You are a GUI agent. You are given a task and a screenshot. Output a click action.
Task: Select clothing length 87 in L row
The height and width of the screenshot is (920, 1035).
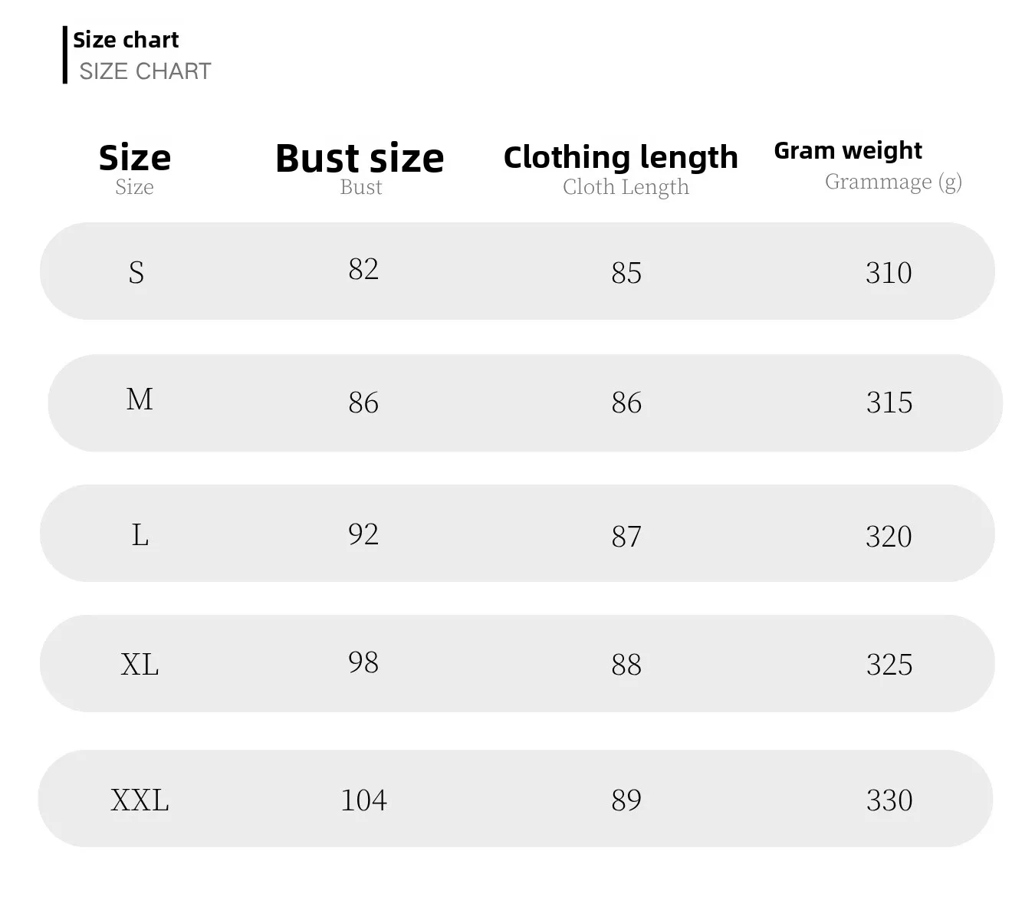pos(626,537)
